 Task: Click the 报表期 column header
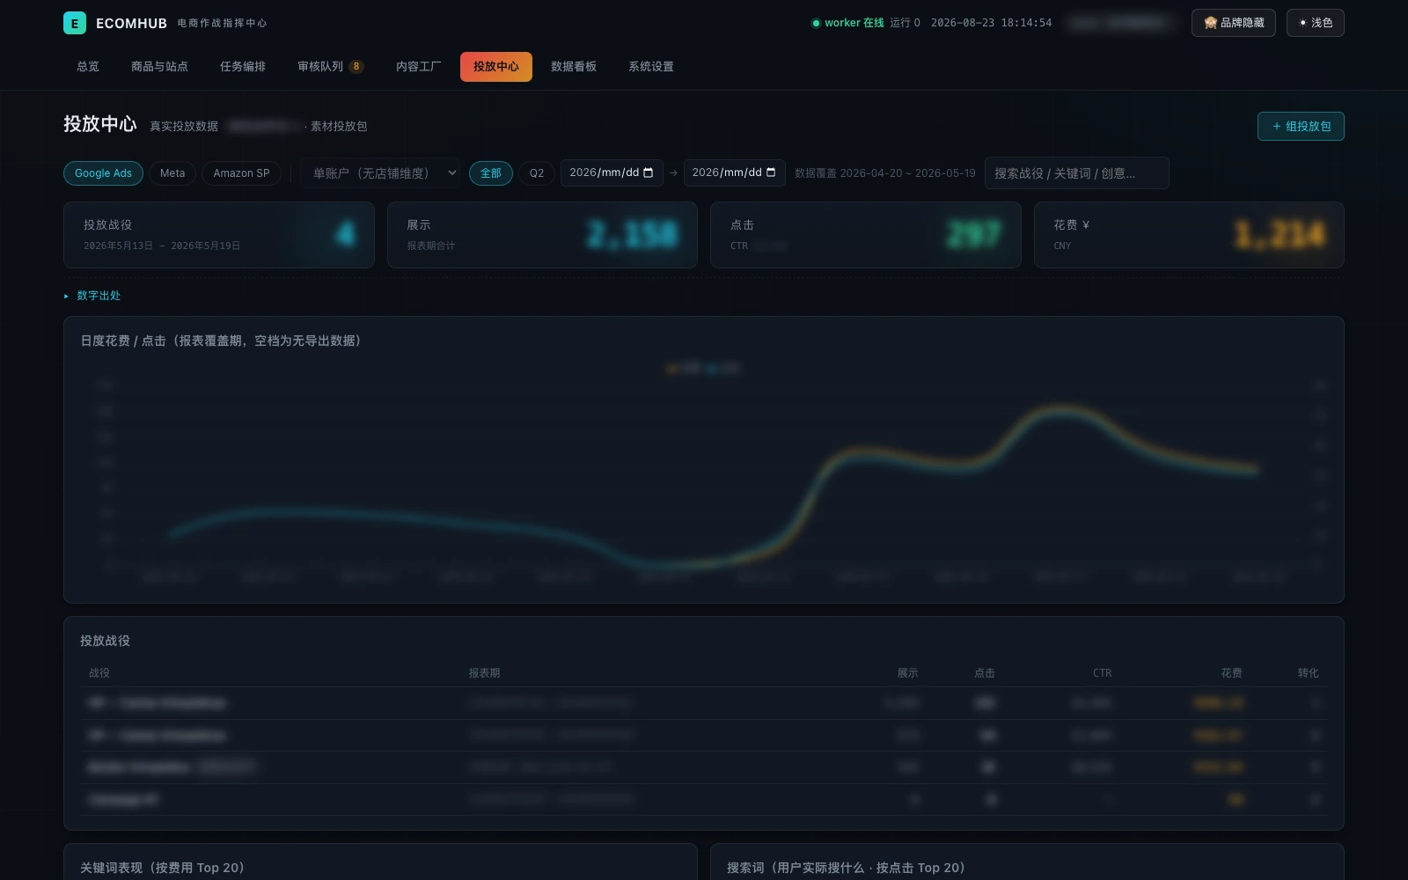click(484, 673)
